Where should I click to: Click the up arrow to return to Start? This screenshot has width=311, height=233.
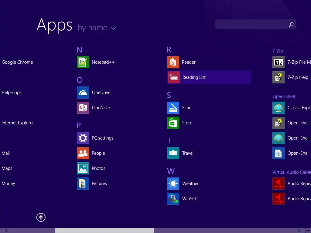[x=41, y=217]
